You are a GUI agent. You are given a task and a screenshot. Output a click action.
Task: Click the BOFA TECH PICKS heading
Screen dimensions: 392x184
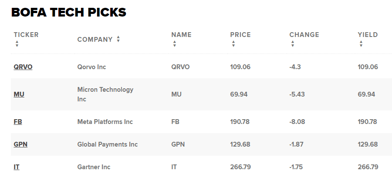[68, 13]
